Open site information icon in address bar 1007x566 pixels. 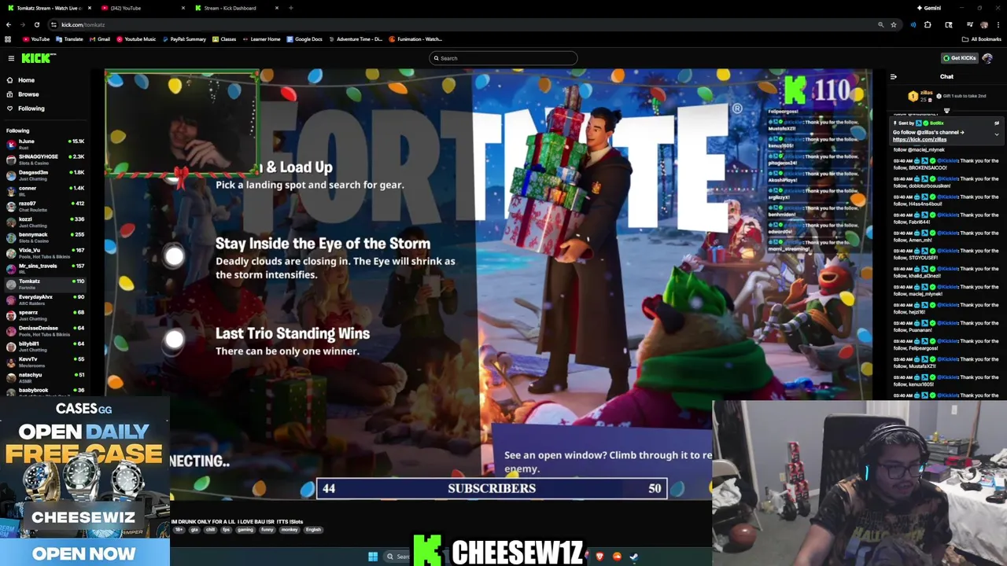(x=53, y=24)
